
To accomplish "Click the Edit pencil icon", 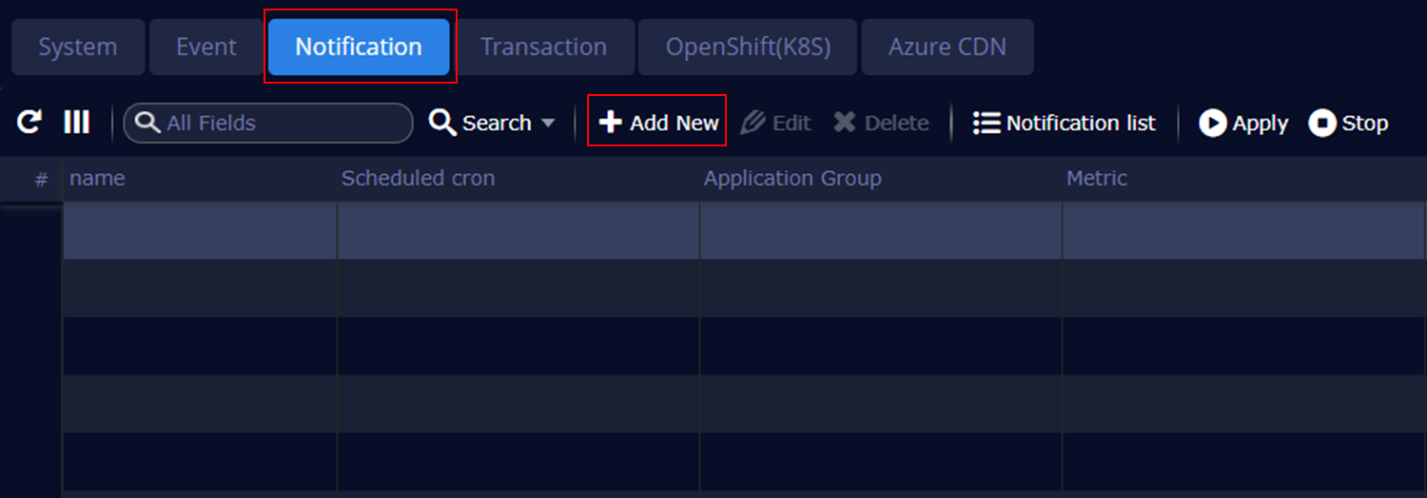I will coord(753,123).
